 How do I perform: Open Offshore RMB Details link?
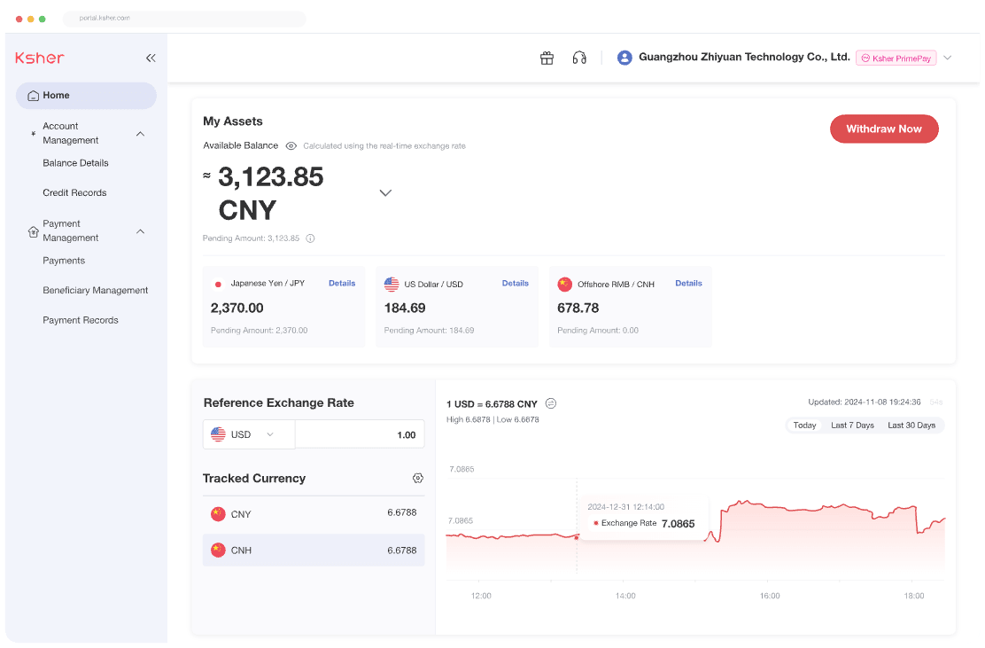click(x=688, y=284)
